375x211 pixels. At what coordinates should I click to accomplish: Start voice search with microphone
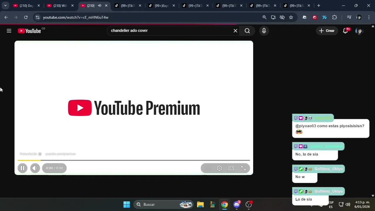click(264, 31)
